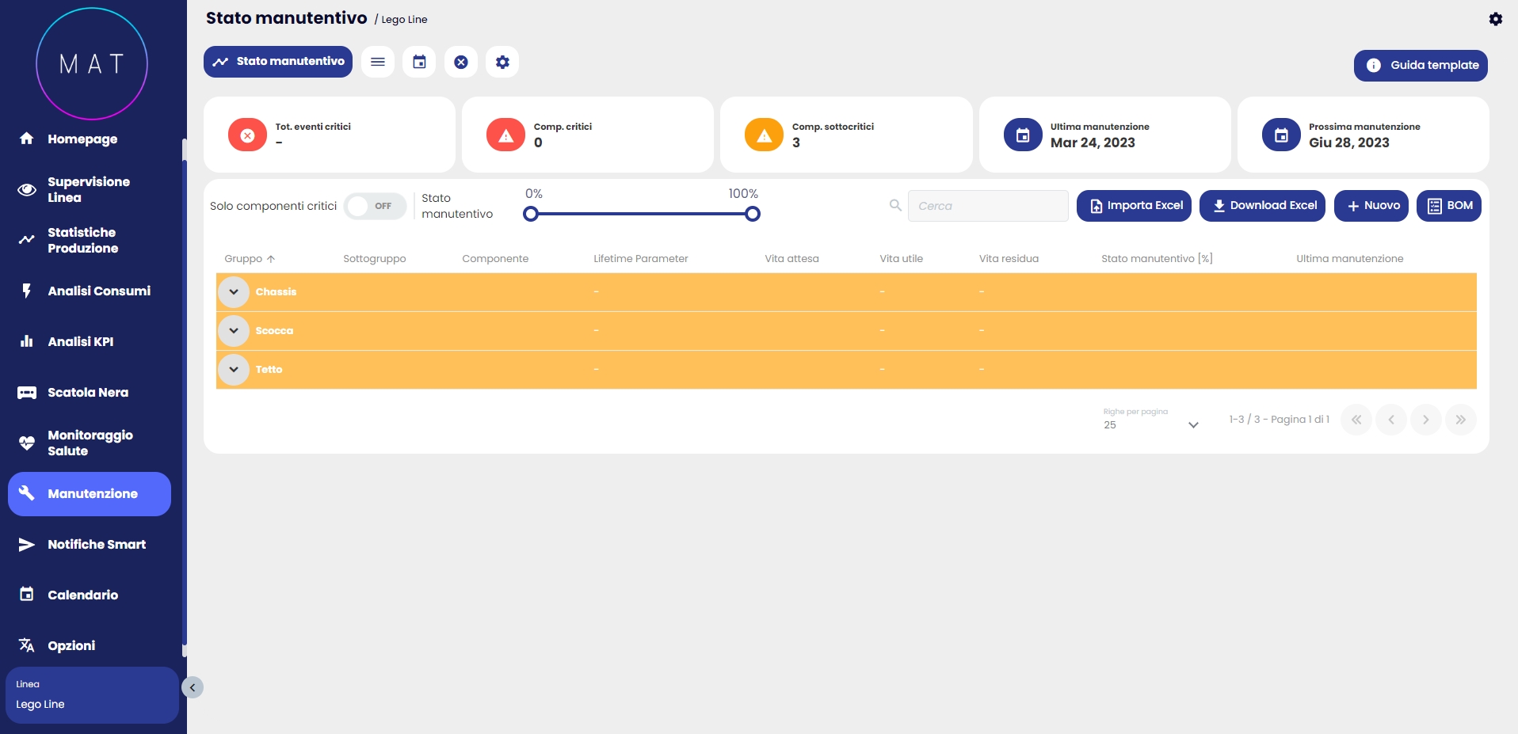Click the Comp. sottocritici warning icon
Viewport: 1518px width, 734px height.
pyautogui.click(x=764, y=135)
